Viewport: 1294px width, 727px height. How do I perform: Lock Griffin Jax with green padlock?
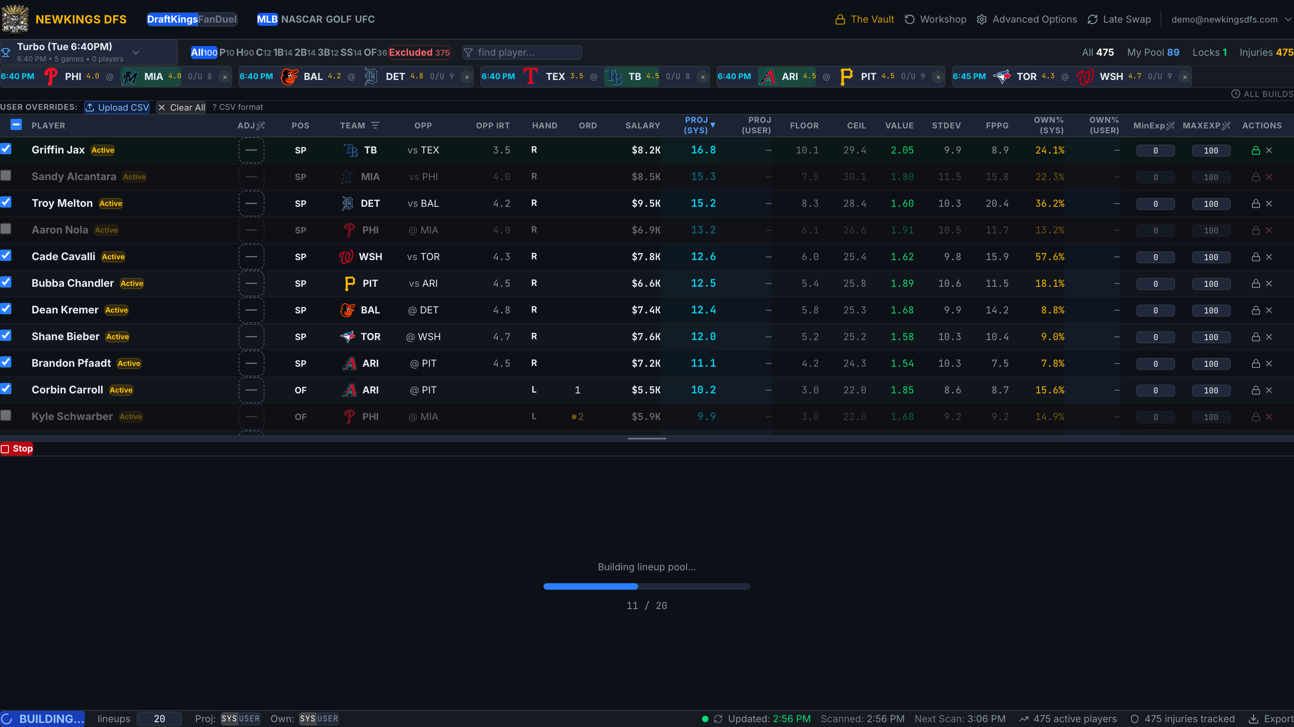[x=1255, y=150]
